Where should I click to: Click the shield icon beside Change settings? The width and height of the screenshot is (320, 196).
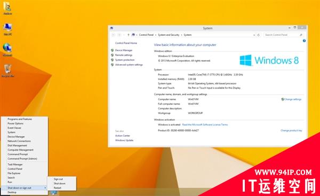283,99
